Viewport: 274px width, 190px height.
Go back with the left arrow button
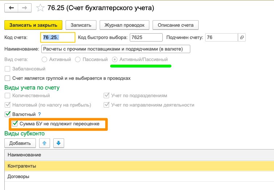pyautogui.click(x=11, y=8)
